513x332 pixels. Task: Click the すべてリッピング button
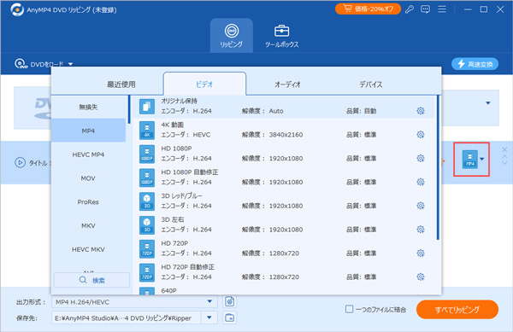(x=457, y=310)
